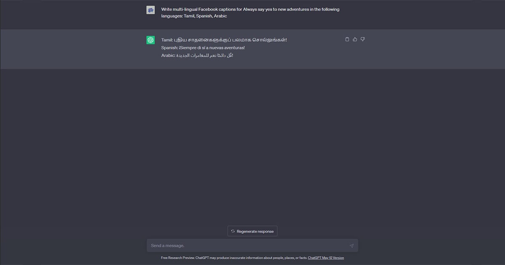505x265 pixels.
Task: Click the paper plane send icon
Action: [352, 246]
